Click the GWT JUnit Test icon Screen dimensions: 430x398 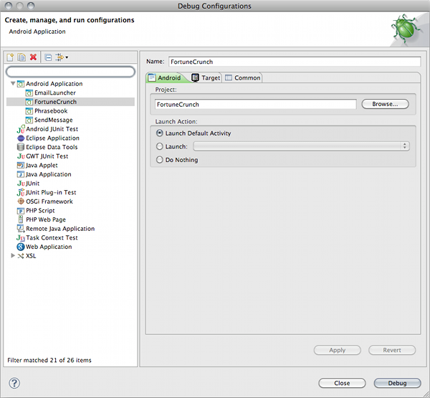[21, 156]
